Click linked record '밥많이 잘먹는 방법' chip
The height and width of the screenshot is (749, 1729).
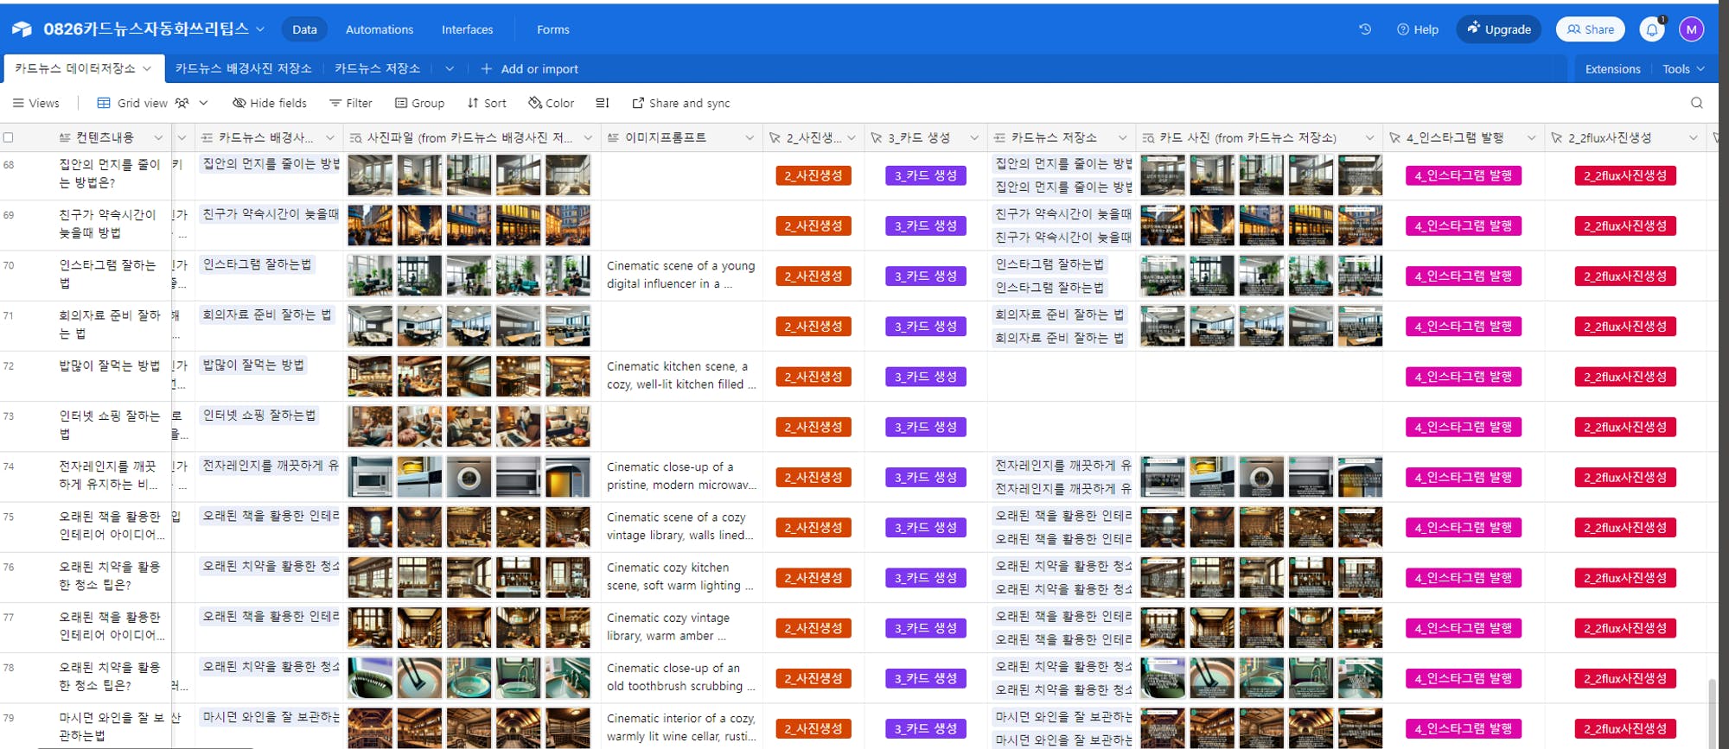(253, 365)
